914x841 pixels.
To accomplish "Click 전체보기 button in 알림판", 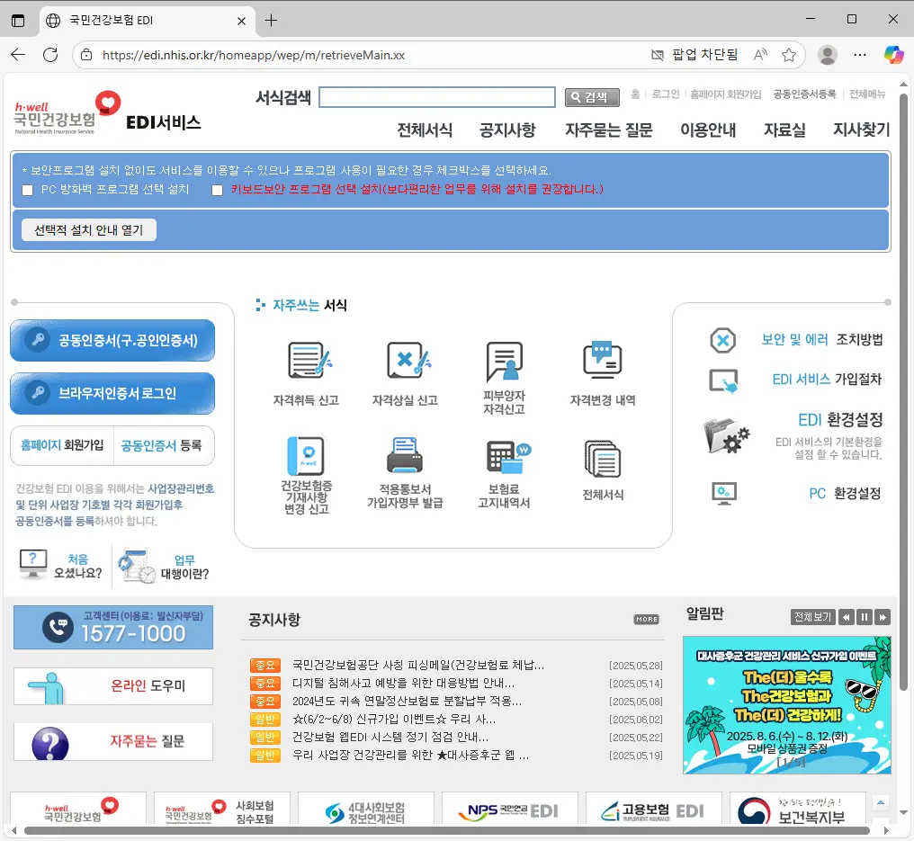I will (812, 617).
